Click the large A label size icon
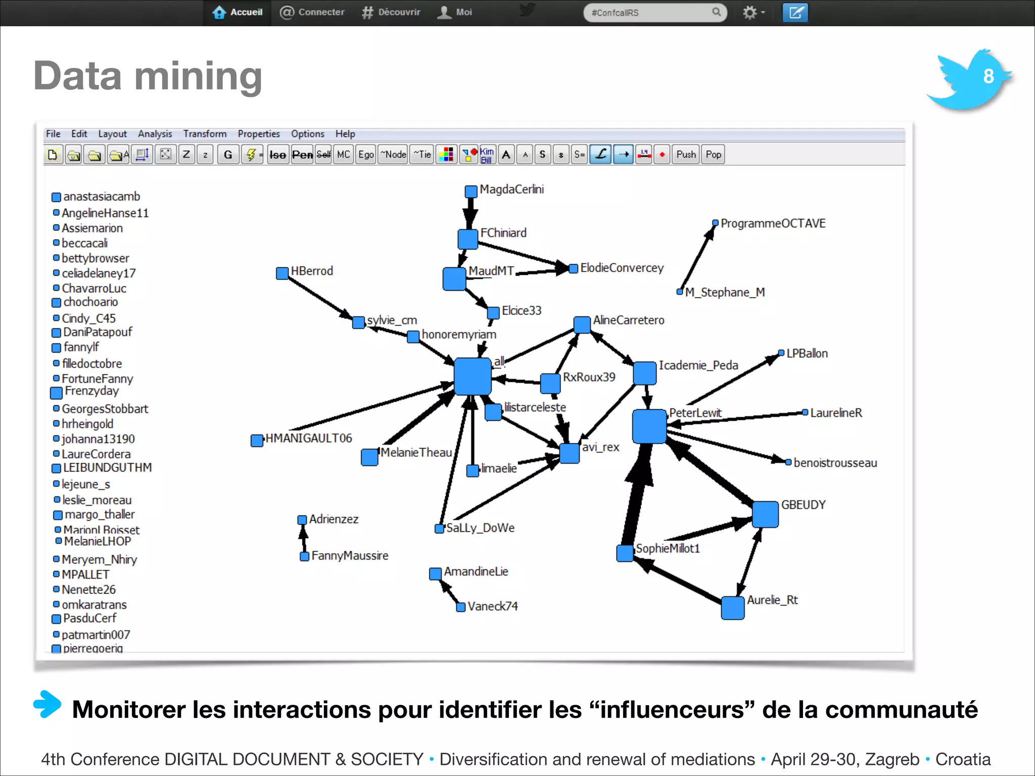Image resolution: width=1035 pixels, height=776 pixels. tap(506, 155)
